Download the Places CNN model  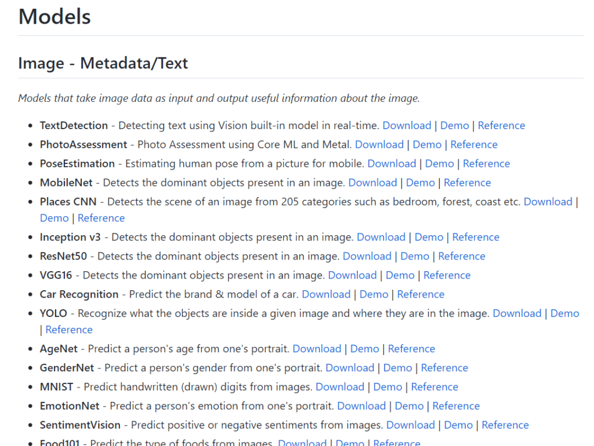(548, 202)
